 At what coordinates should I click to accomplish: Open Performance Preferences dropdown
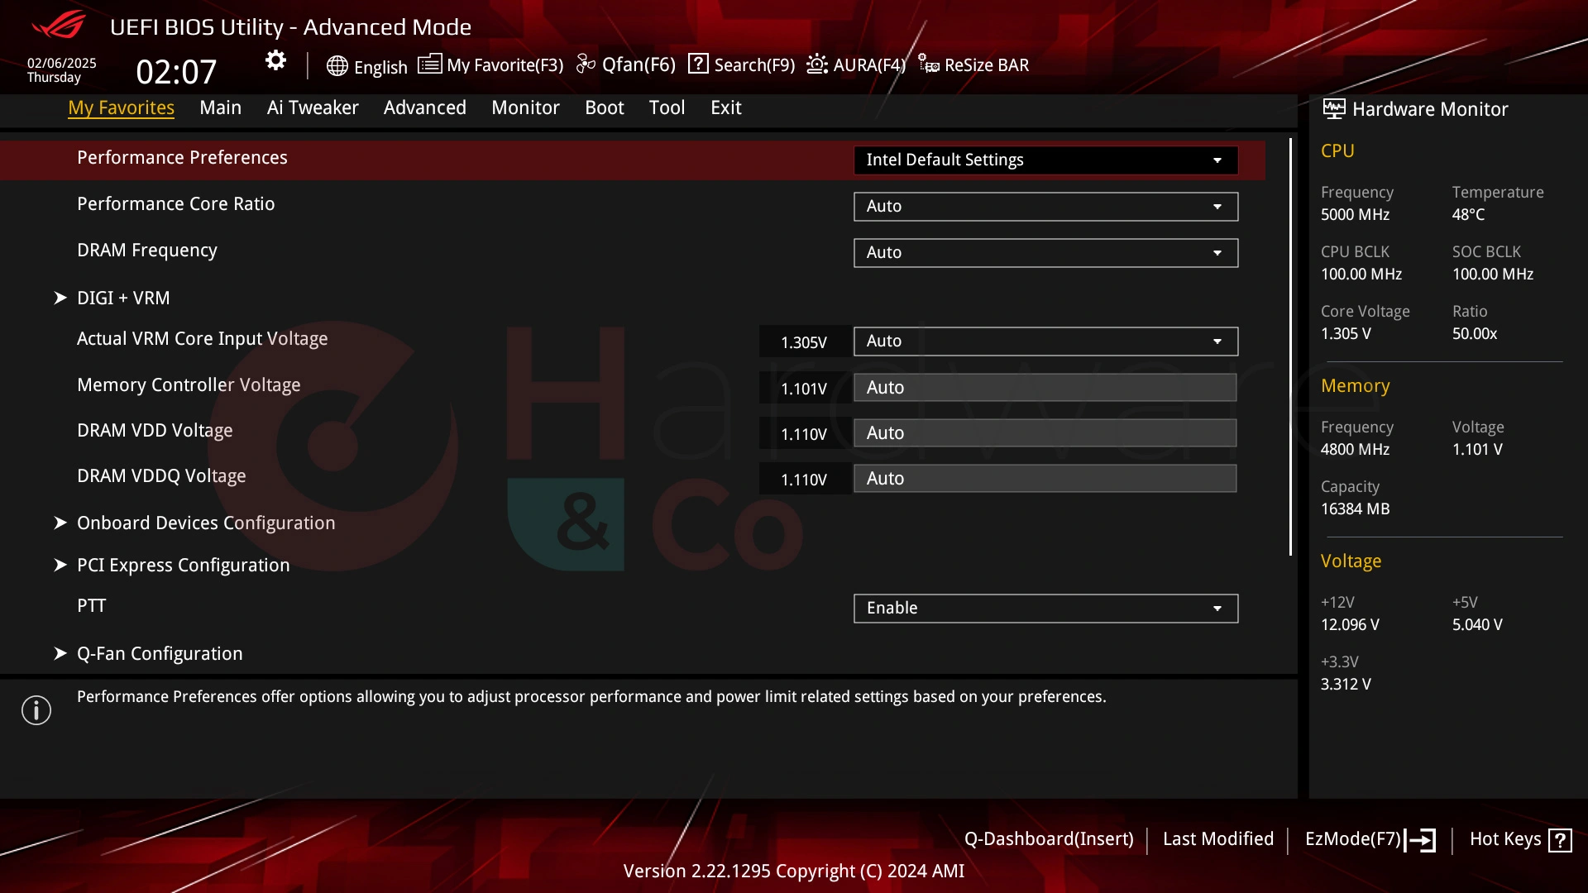(x=1045, y=160)
